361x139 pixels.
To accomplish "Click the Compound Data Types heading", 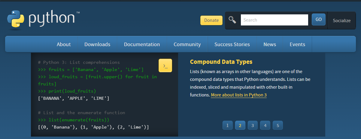I will [221, 62].
